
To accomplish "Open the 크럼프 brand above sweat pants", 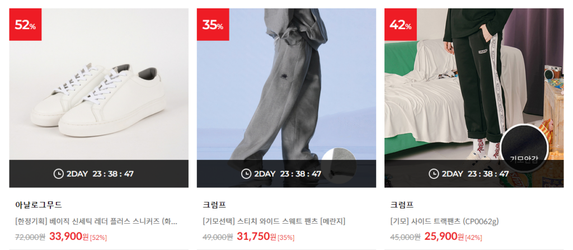I will [x=214, y=205].
